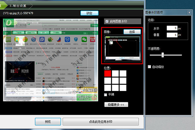Select the top-left watermark position square
The width and height of the screenshot is (195, 130).
click(108, 73)
